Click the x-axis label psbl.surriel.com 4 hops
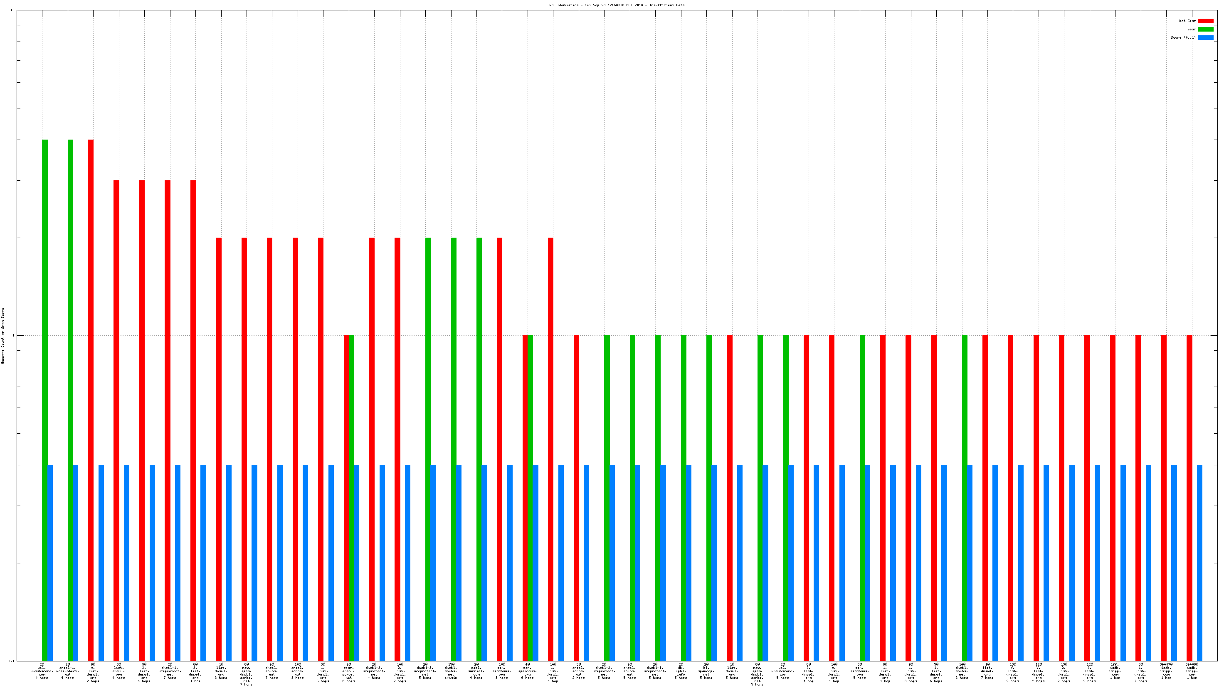The height and width of the screenshot is (688, 1224). tap(476, 671)
